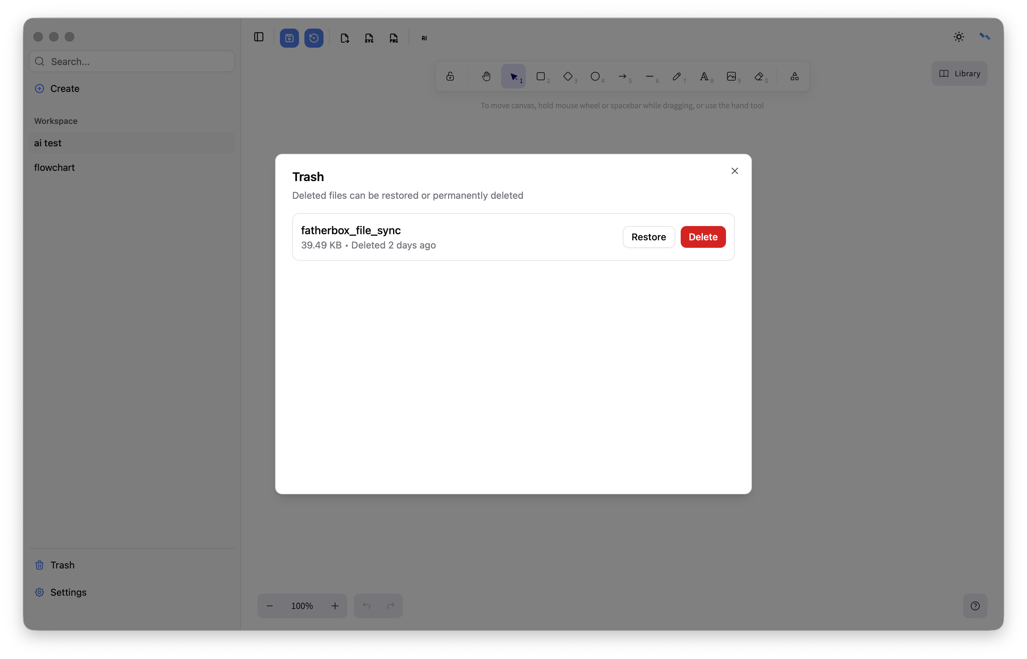Select the Rectangle tool
Viewport: 1027px width, 659px height.
[x=541, y=77]
